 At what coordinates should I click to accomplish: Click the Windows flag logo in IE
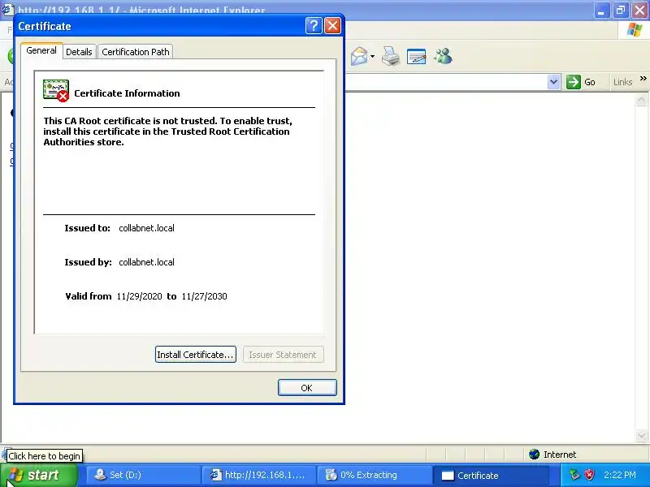tap(635, 30)
